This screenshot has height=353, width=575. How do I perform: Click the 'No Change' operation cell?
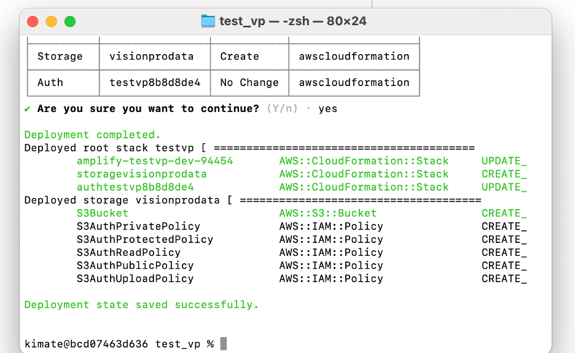pos(249,82)
